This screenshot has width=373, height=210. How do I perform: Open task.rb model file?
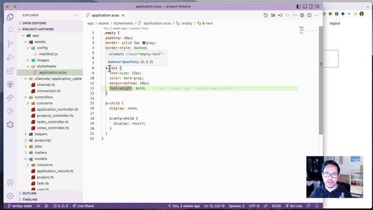click(43, 183)
